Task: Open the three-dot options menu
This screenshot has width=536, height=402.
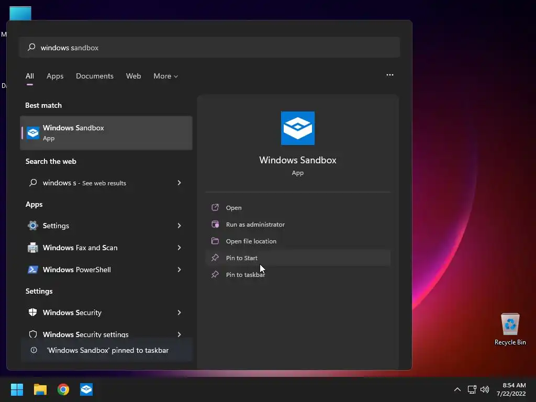Action: click(x=389, y=75)
